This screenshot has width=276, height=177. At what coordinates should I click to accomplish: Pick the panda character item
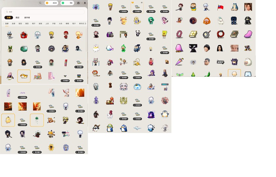(x=138, y=33)
